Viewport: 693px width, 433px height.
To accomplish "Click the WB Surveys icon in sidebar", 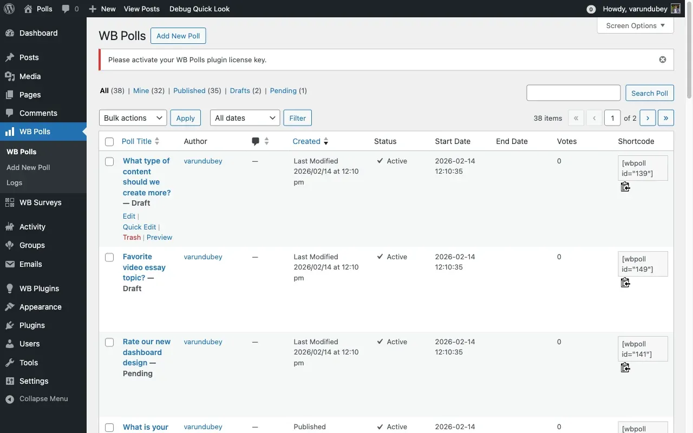I will [10, 202].
